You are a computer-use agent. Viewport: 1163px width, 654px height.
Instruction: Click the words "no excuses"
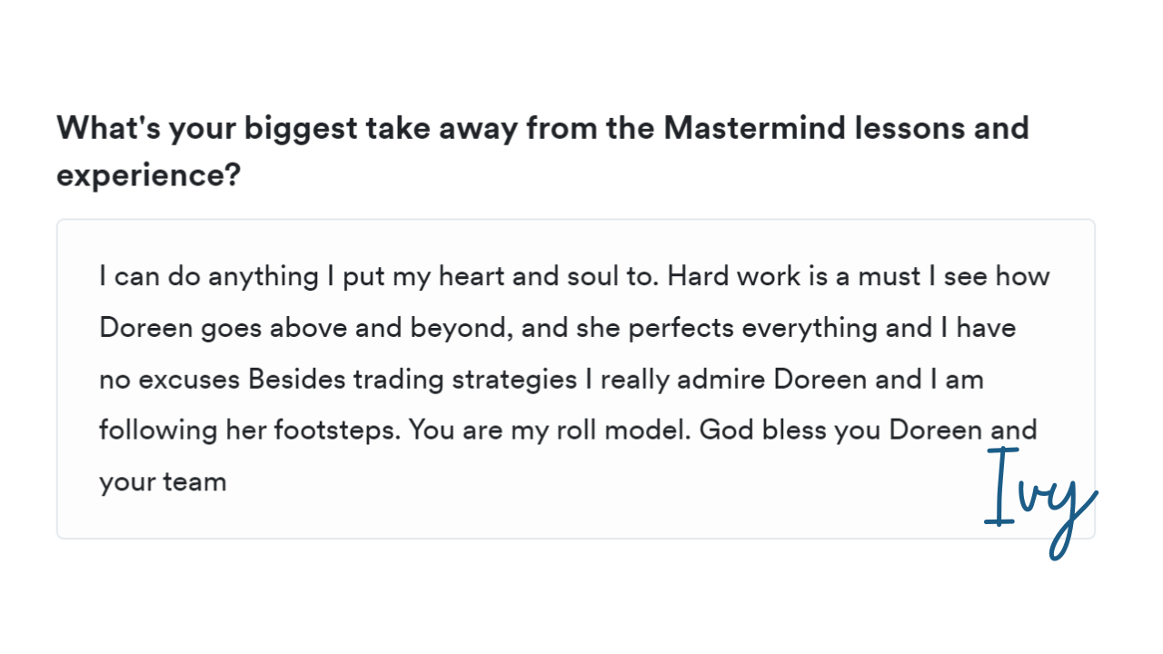(170, 378)
